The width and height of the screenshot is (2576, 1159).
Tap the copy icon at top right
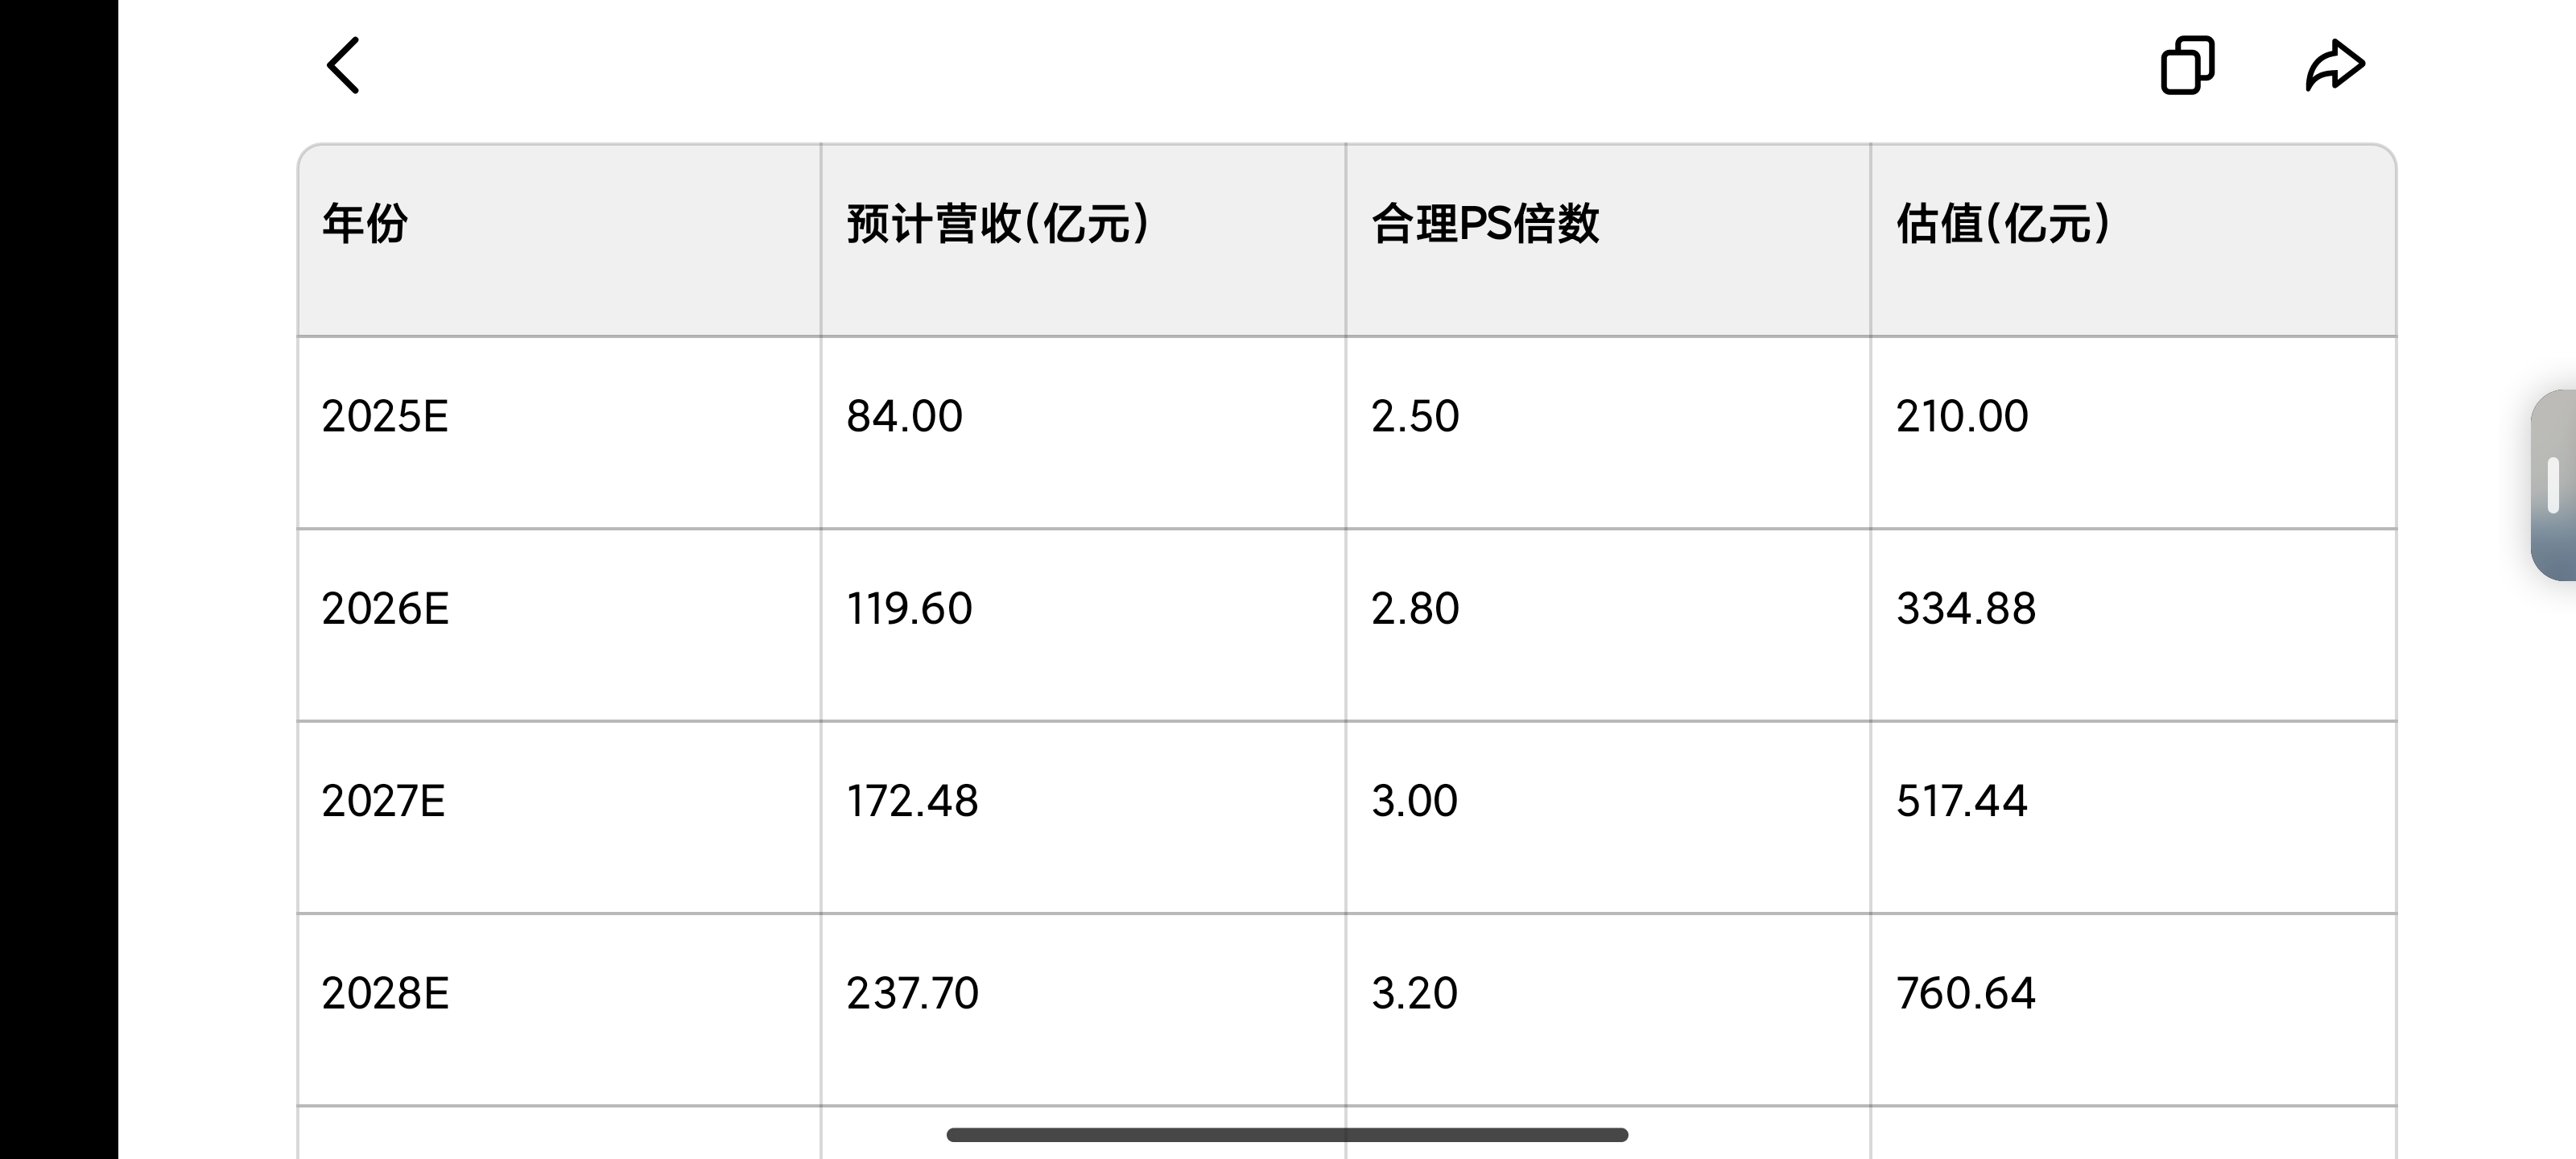click(x=2187, y=66)
